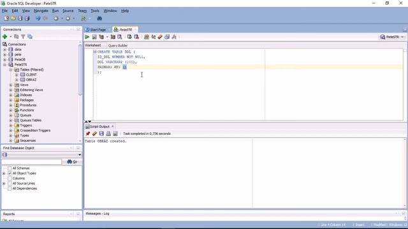Click the Open folder icon in main toolbar

coord(13,18)
